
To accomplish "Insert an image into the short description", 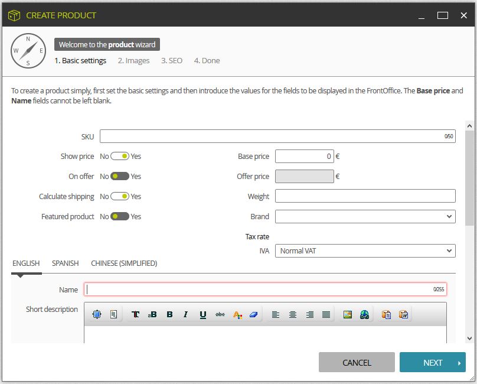I will 347,314.
